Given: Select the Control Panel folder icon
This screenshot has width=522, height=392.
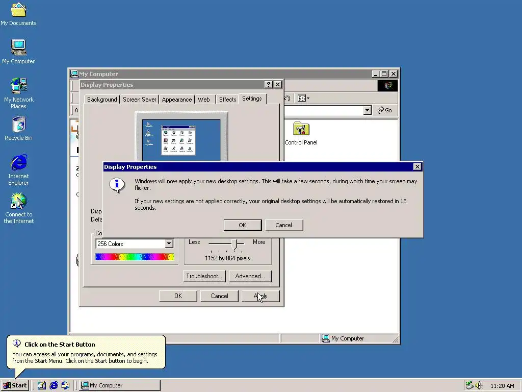Looking at the screenshot, I should pos(301,133).
